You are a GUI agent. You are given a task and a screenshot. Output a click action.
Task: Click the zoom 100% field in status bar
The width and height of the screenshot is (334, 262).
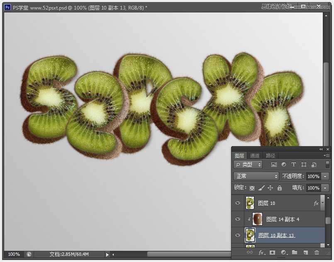tap(14, 254)
